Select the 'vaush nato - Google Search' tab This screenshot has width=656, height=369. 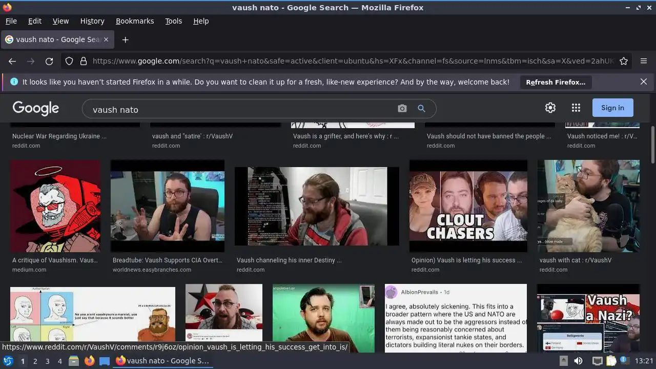(x=57, y=39)
